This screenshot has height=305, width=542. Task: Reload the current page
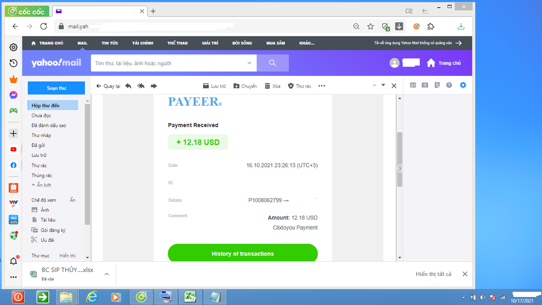[44, 26]
